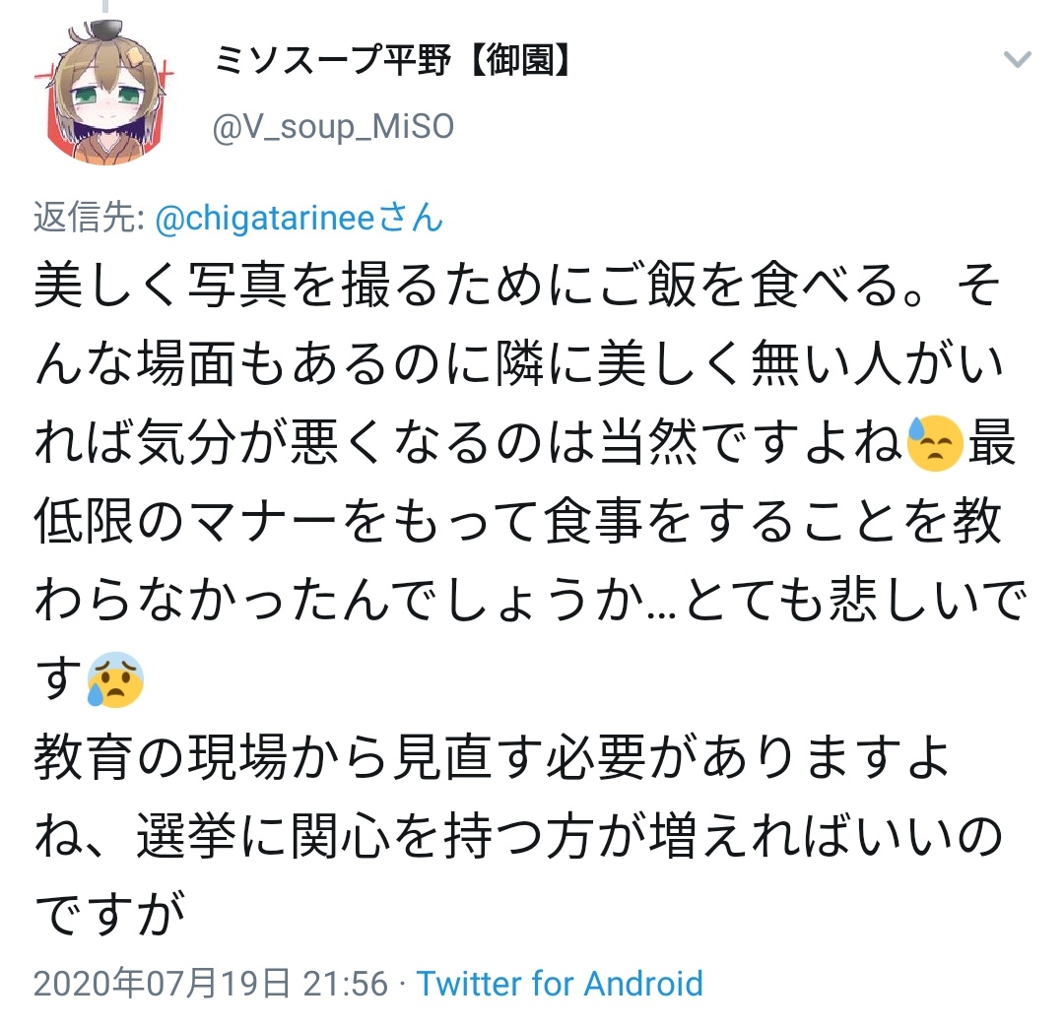This screenshot has height=1027, width=1064.
Task: Open the @chigatarineeさん reply mention
Action: click(299, 219)
